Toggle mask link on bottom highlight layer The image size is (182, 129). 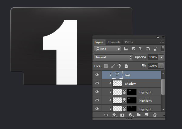(124, 109)
